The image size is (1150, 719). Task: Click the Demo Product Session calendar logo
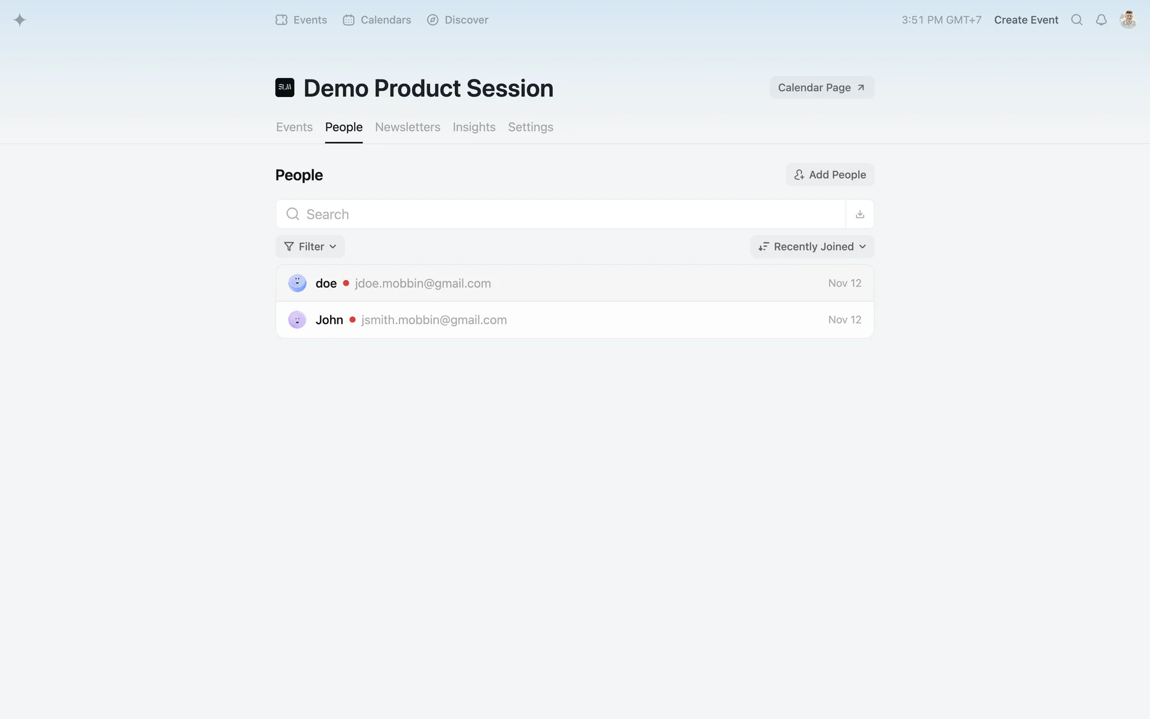tap(285, 87)
